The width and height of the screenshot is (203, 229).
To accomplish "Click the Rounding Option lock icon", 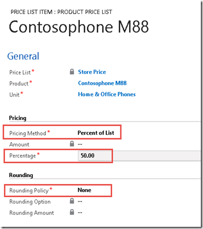I will pyautogui.click(x=72, y=201).
